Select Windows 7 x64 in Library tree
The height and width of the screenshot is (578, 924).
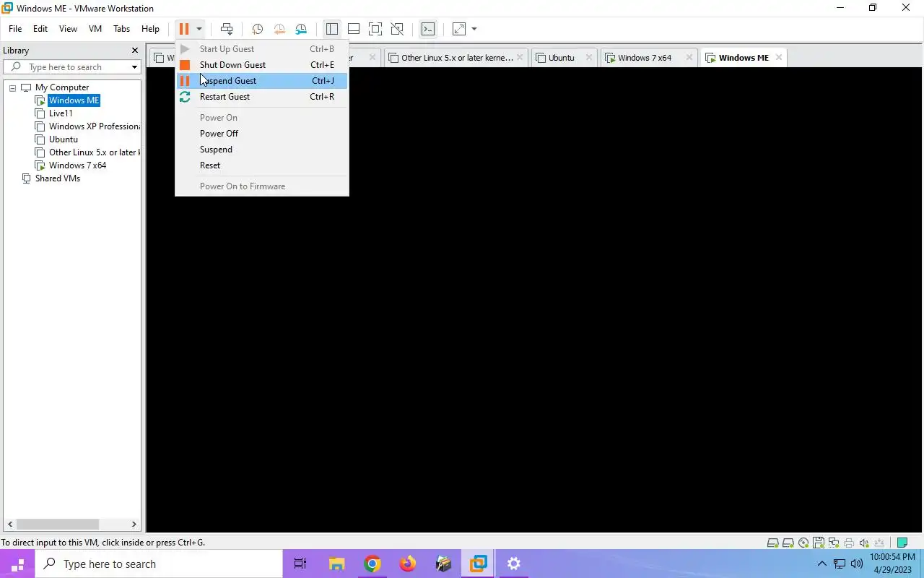[x=77, y=165]
